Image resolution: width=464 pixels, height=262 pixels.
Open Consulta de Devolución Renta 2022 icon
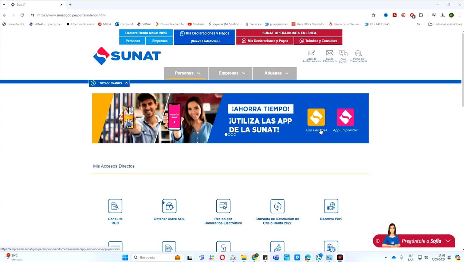click(277, 206)
